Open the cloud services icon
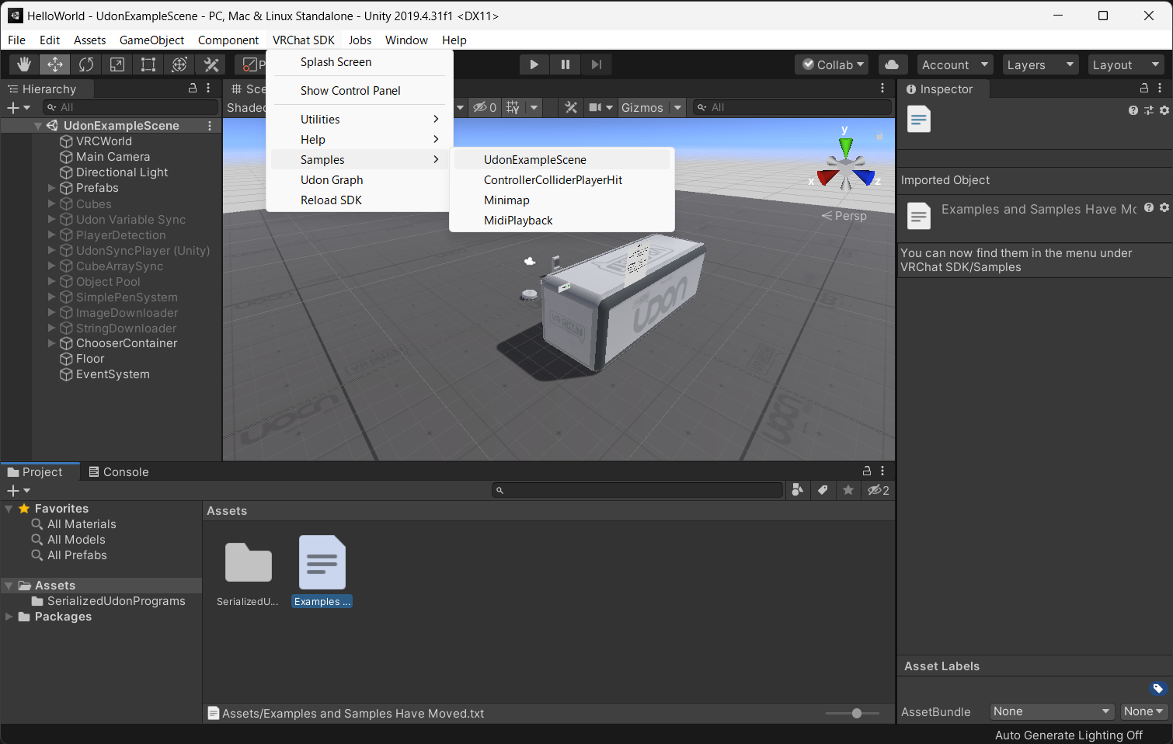1173x744 pixels. point(892,64)
